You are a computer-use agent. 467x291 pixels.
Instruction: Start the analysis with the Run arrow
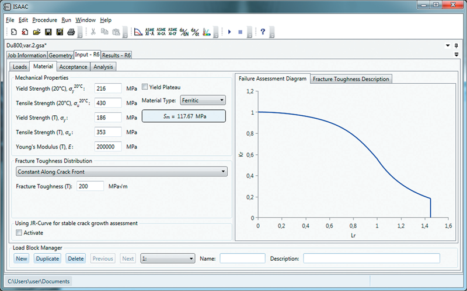click(229, 31)
